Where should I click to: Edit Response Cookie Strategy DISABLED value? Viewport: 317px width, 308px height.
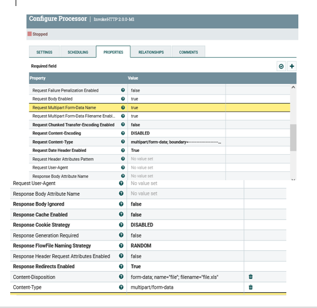coord(185,225)
